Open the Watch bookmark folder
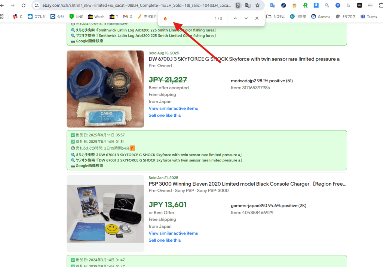Screen dimensions: 383x267 tap(96, 17)
